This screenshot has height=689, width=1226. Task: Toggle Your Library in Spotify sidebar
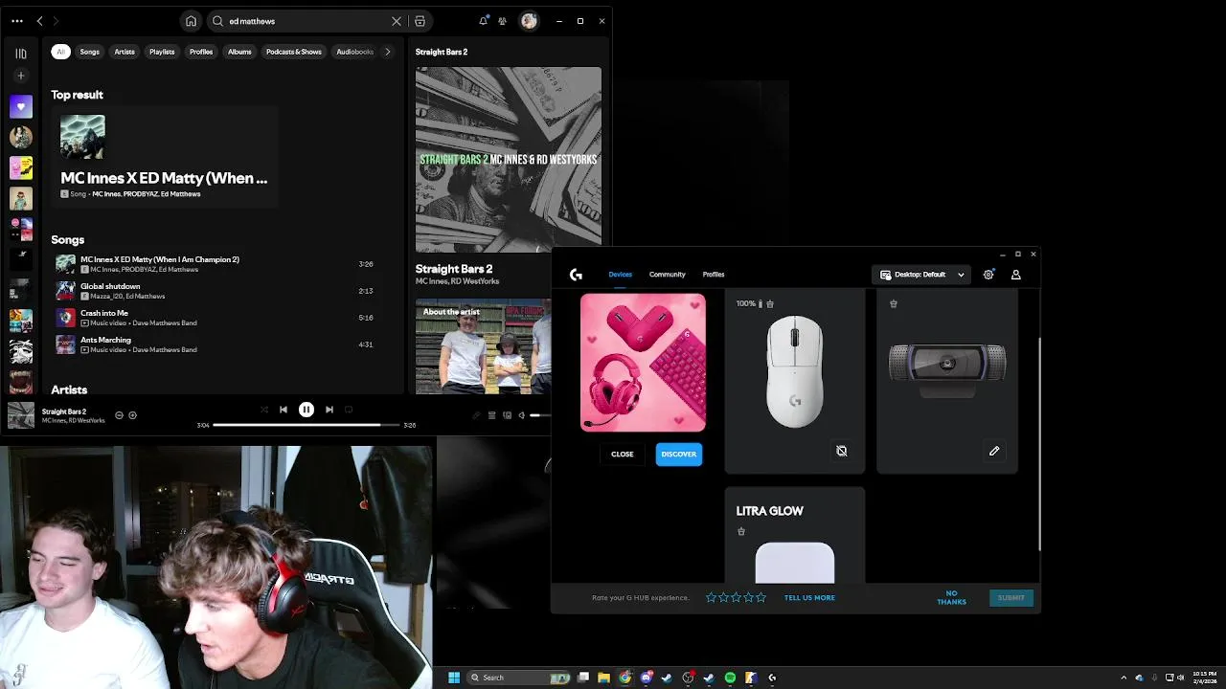click(21, 54)
